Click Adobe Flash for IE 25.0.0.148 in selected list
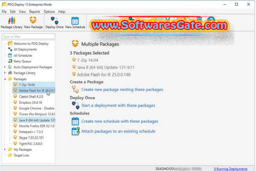 (104, 74)
